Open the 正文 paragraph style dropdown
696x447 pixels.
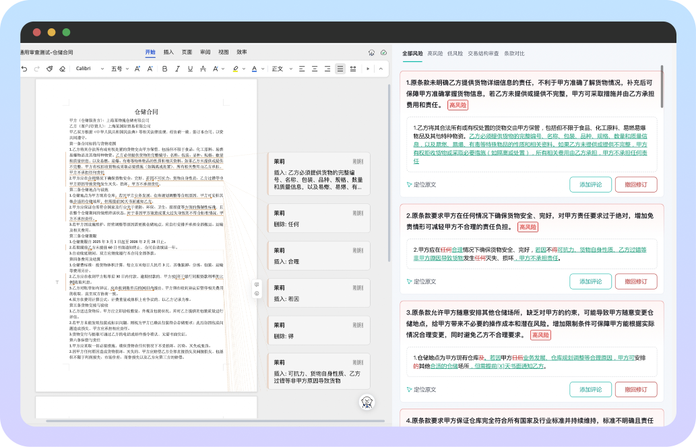pos(280,69)
